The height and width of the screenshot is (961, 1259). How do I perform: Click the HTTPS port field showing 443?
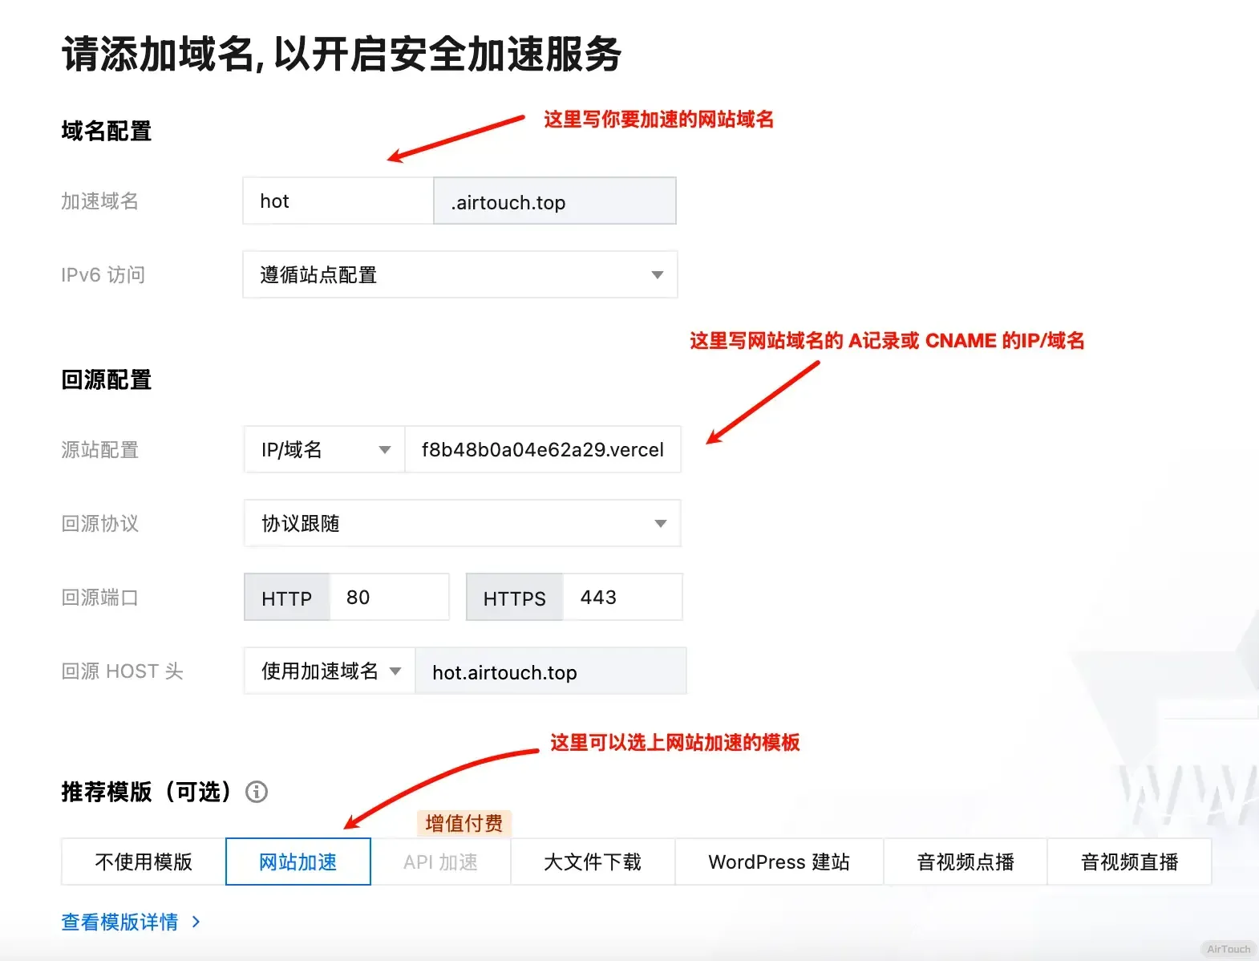click(x=622, y=598)
